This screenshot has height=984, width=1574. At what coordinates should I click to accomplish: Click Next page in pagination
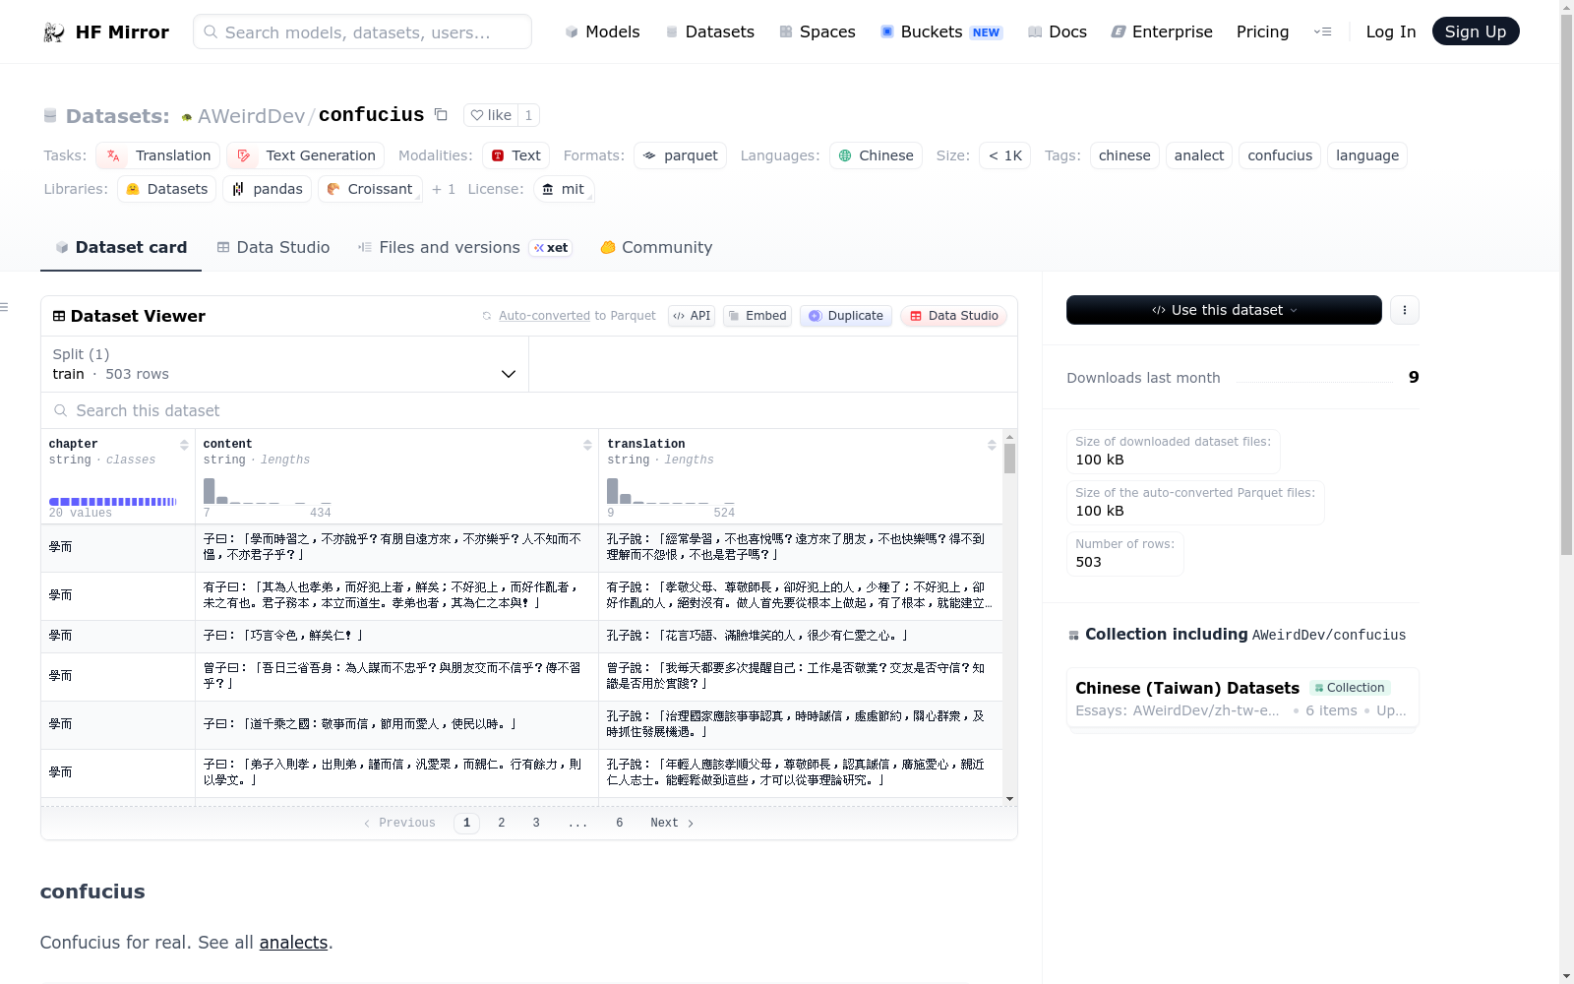pyautogui.click(x=672, y=823)
